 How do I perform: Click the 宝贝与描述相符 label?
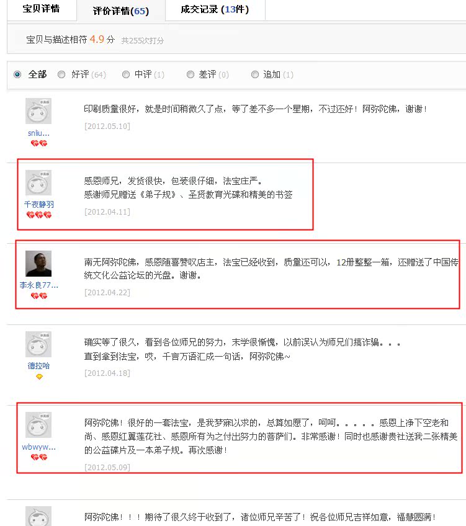point(56,40)
